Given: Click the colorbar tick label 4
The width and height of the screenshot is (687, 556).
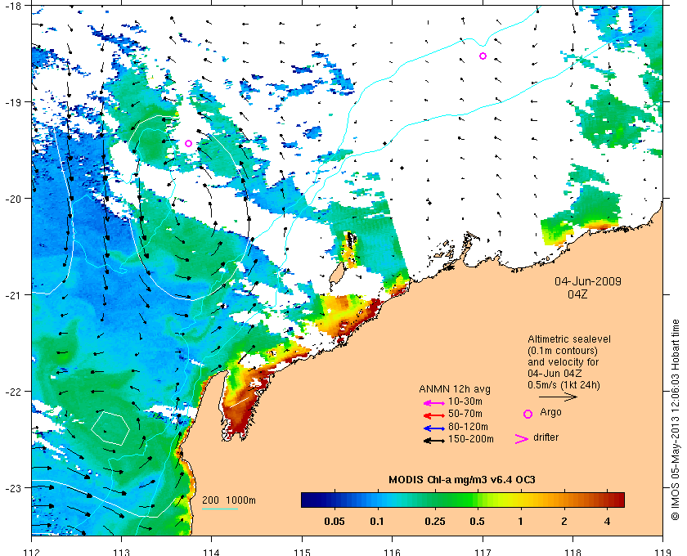Looking at the screenshot, I should 607,522.
